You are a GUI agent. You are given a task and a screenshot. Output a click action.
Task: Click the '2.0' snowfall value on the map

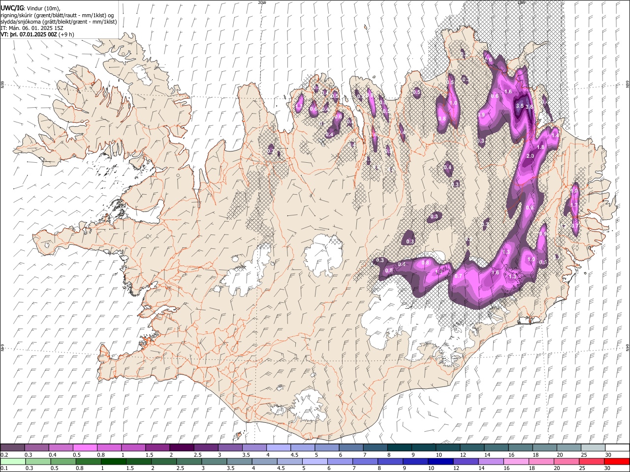coord(530,156)
